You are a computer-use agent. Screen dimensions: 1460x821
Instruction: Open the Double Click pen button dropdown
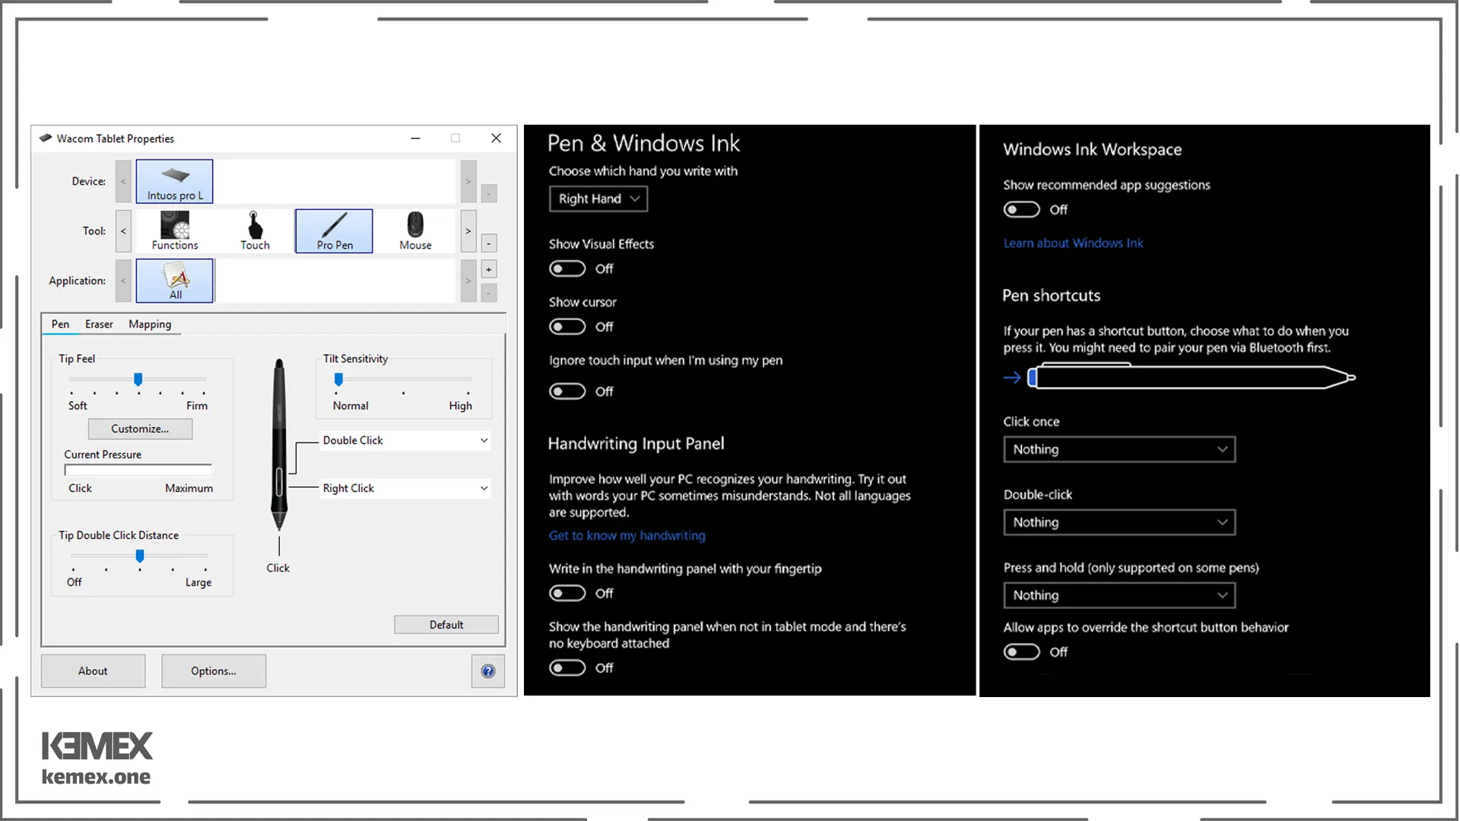[405, 441]
